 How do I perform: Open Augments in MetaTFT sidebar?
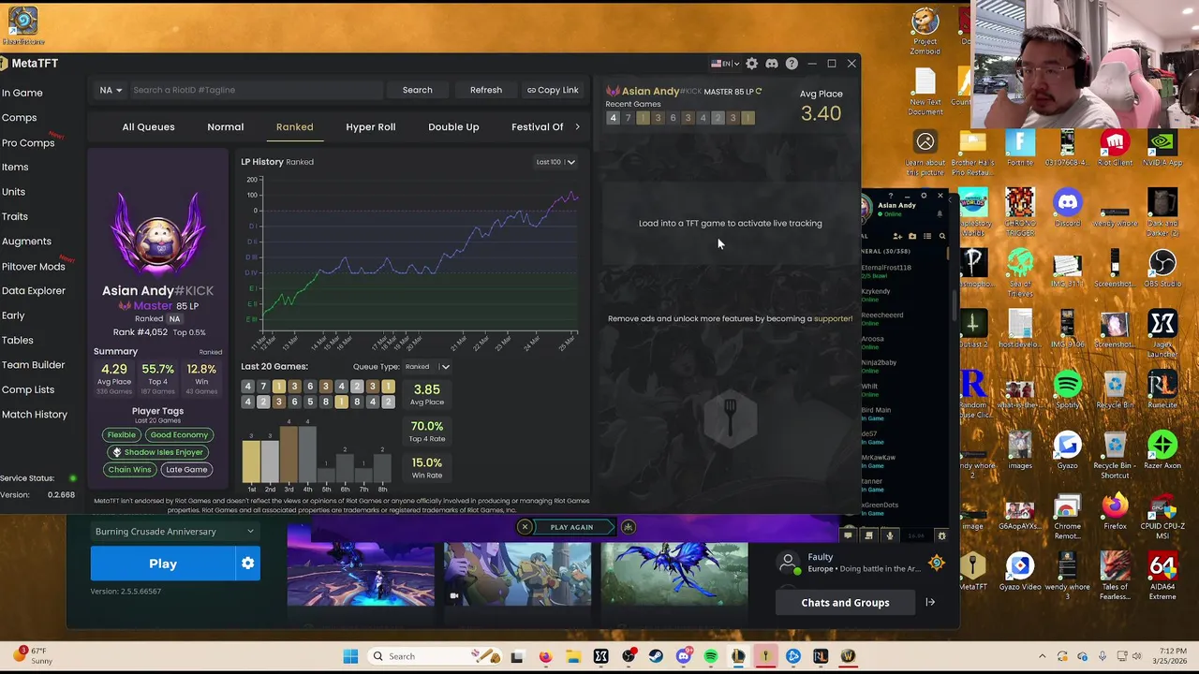point(26,242)
